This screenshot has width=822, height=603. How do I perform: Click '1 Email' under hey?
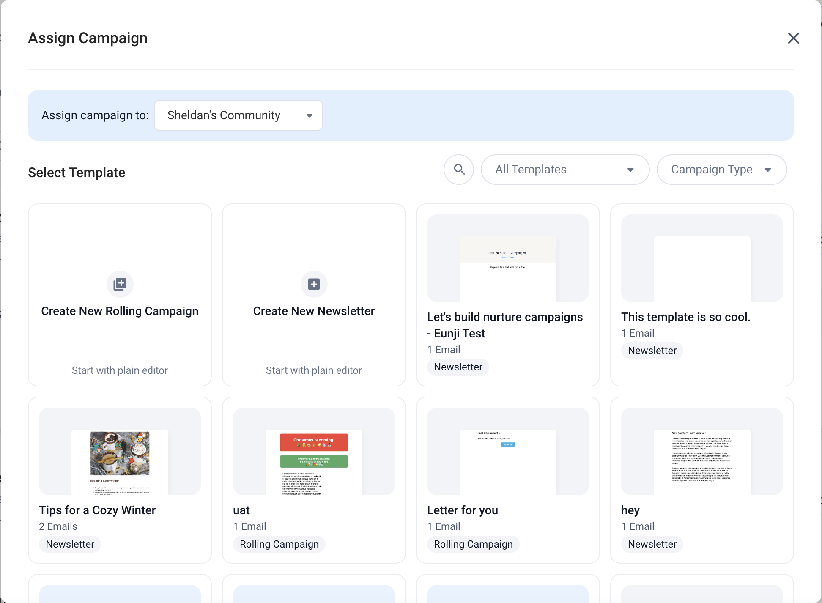tap(638, 526)
